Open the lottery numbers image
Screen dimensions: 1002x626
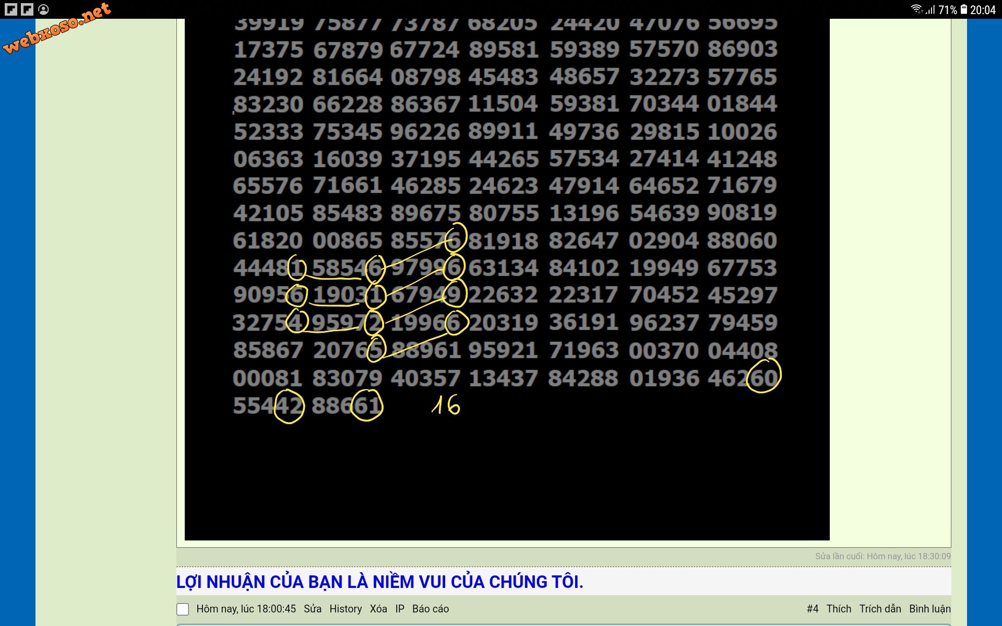click(x=507, y=280)
